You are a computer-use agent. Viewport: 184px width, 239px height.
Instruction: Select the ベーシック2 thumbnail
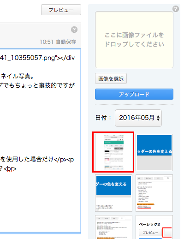point(154,227)
